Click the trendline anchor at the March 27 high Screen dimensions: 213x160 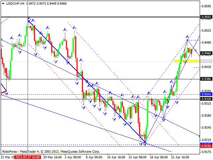(x=29, y=21)
